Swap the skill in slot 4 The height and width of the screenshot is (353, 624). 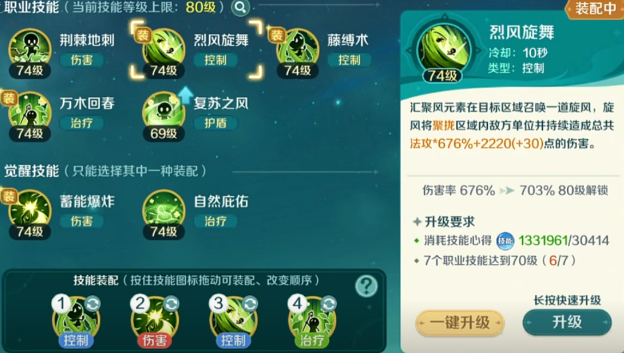(x=329, y=304)
